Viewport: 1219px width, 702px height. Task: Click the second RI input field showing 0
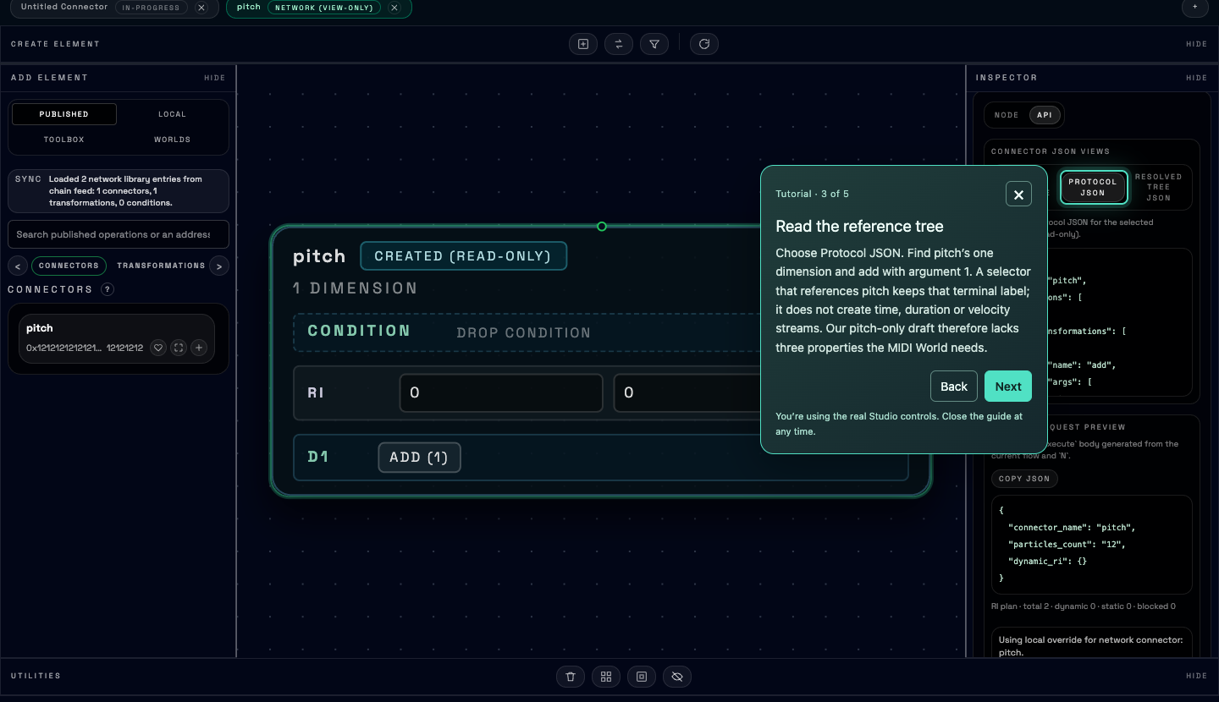click(x=687, y=392)
